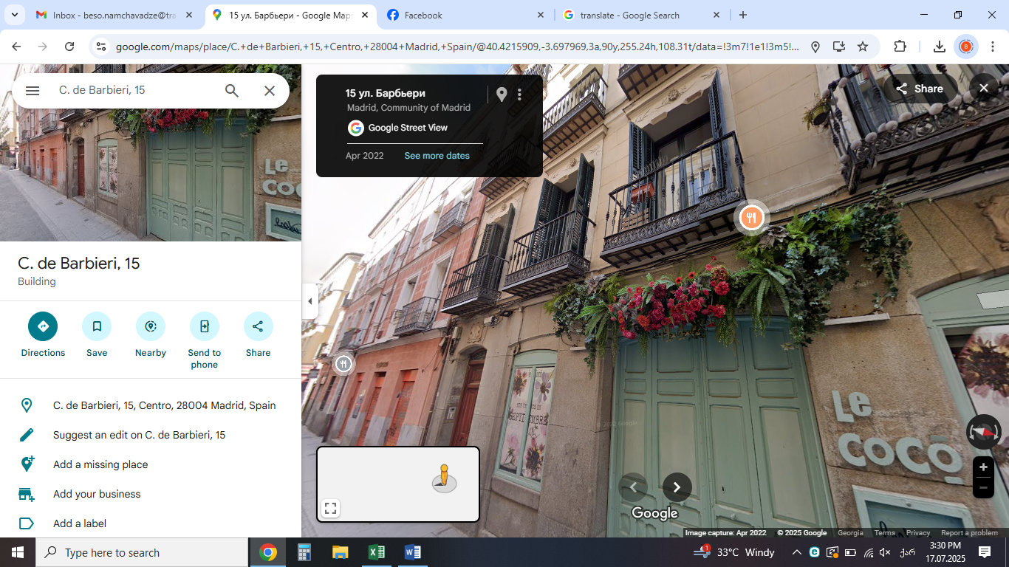The width and height of the screenshot is (1009, 567).
Task: Open the Chrome tab search dropdown
Action: (x=14, y=15)
